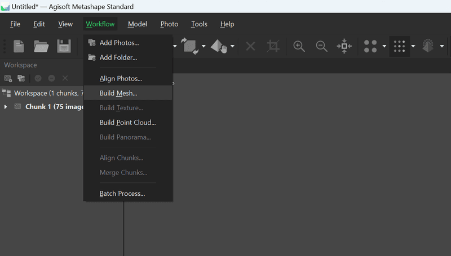Open the File menu
This screenshot has height=256, width=451.
pos(15,24)
